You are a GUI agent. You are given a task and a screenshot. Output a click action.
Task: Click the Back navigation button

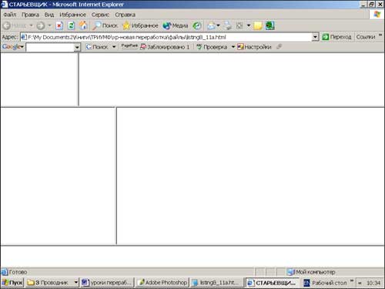(15, 25)
